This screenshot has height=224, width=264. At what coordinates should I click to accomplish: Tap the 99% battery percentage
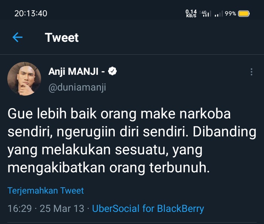pos(230,14)
